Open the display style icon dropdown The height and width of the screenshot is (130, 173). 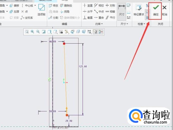coord(49,32)
